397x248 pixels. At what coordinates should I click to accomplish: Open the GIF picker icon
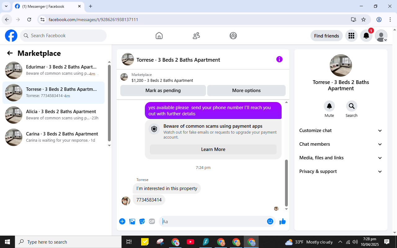[x=152, y=221]
